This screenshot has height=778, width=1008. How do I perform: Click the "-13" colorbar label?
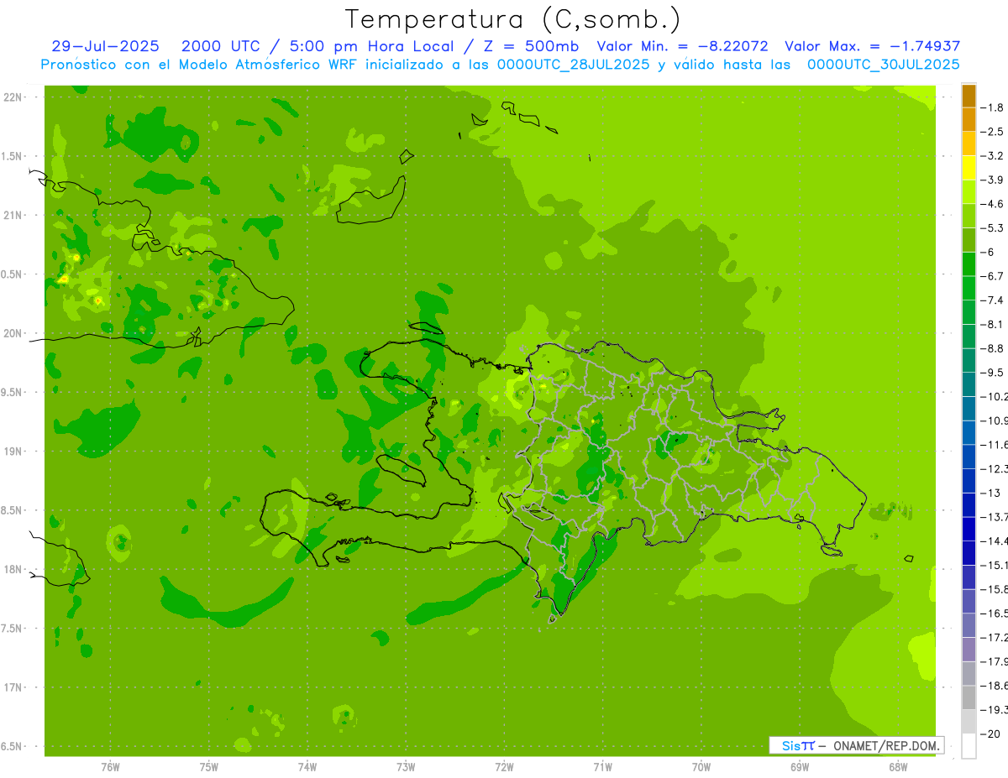point(990,493)
